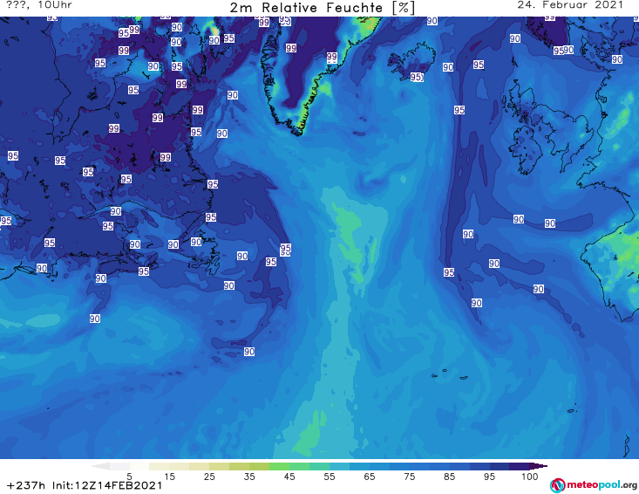The image size is (639, 494).
Task: Click the time label '???, 10Uhr'
Action: click(x=39, y=5)
